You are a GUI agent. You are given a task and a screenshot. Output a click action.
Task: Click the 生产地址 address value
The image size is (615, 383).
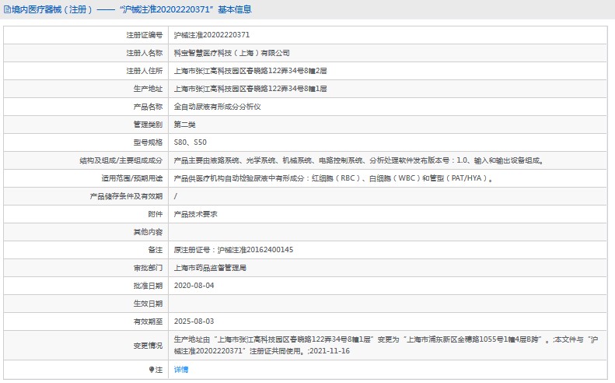tap(250, 89)
